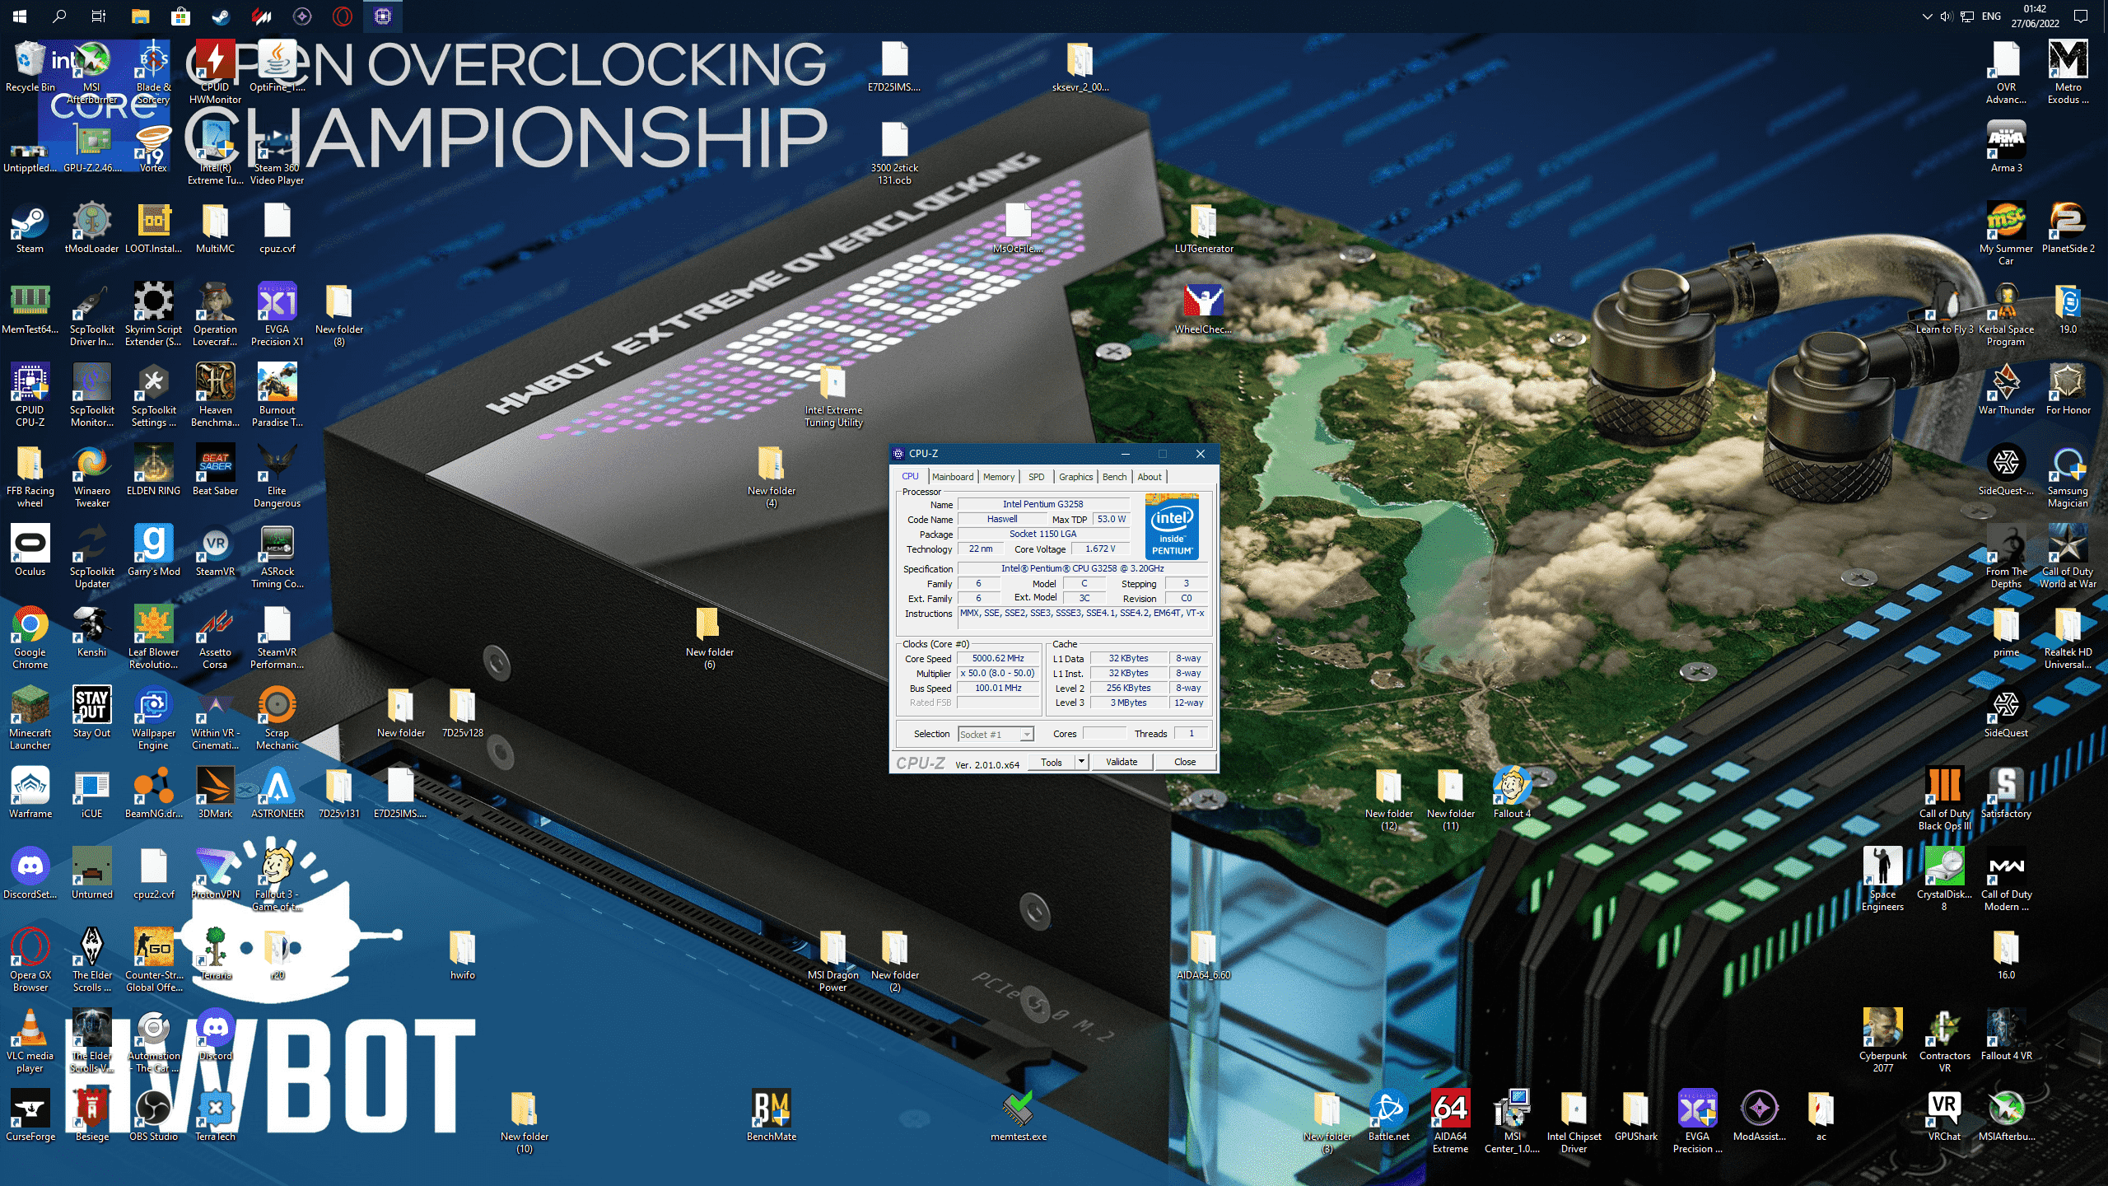Viewport: 2108px width, 1186px height.
Task: Open the cpuz.cvf file
Action: [277, 228]
